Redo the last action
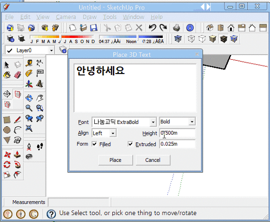 [x=163, y=28]
